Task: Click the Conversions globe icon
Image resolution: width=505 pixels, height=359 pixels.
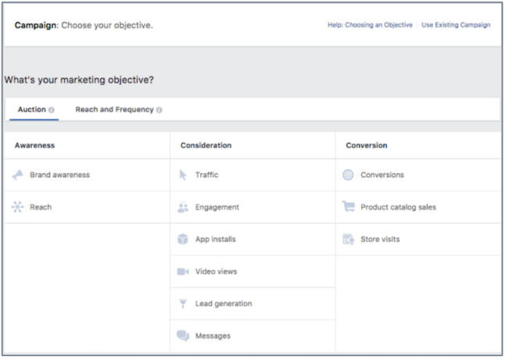Action: click(348, 175)
